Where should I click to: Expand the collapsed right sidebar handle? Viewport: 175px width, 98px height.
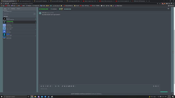tap(173, 52)
